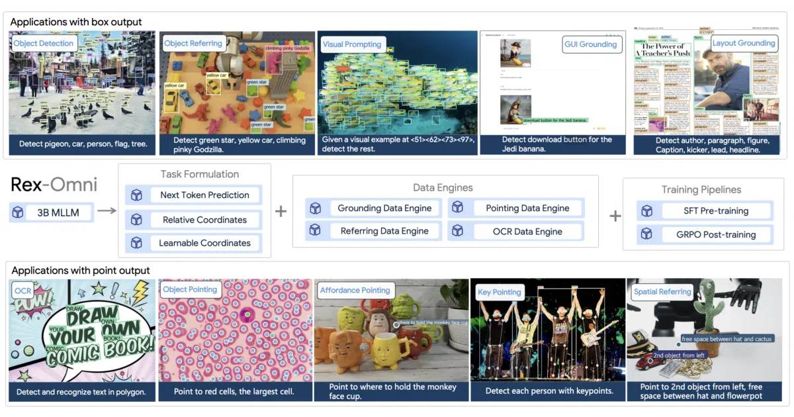Click the Pointing Data Engine text

point(527,208)
